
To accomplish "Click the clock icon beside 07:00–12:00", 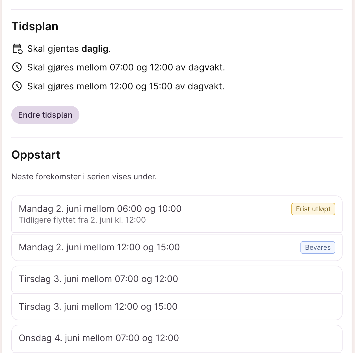I will tap(17, 67).
